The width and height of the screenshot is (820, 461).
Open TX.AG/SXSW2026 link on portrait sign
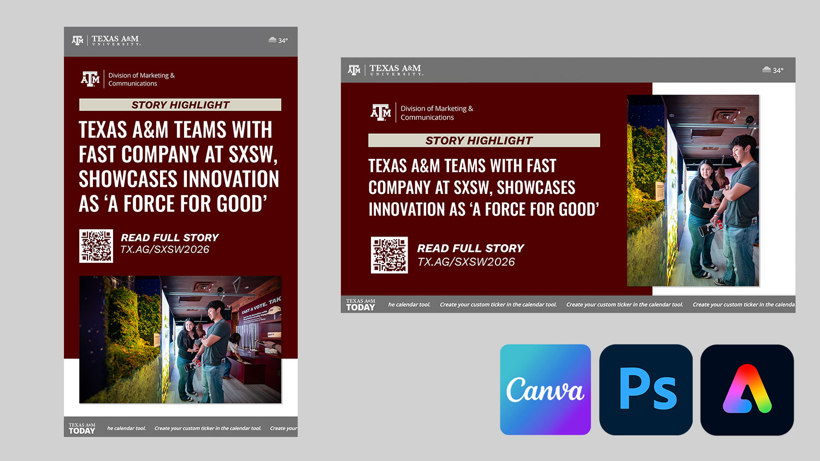pos(165,250)
